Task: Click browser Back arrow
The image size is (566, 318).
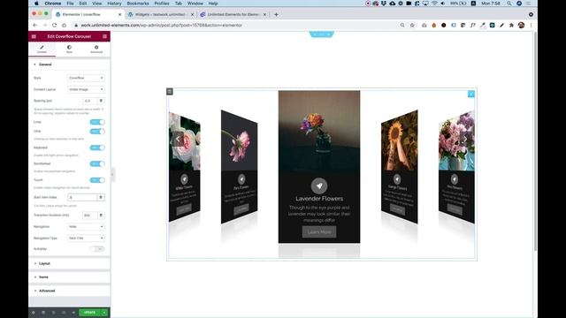Action: pos(35,26)
